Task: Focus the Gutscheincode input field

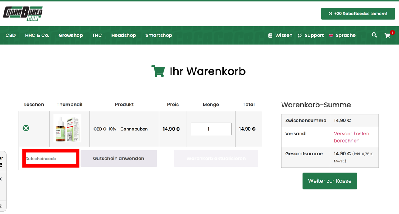Action: click(x=51, y=158)
